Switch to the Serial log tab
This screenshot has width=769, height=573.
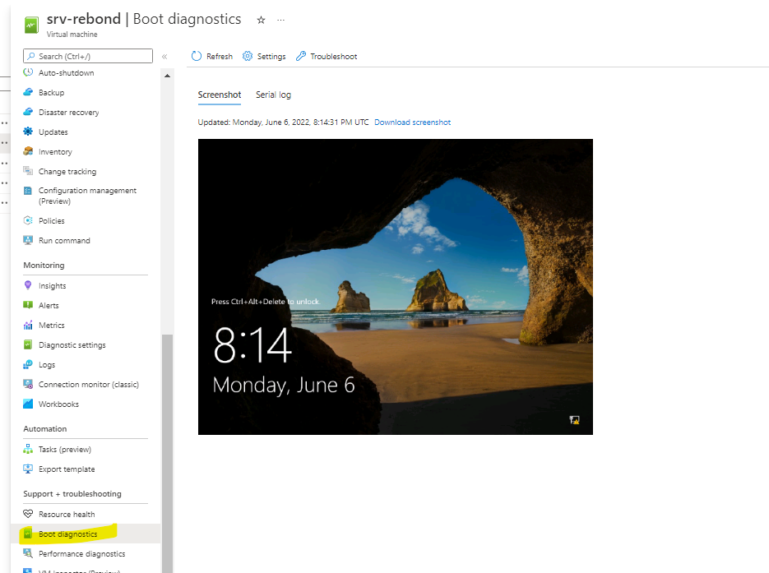coord(273,95)
